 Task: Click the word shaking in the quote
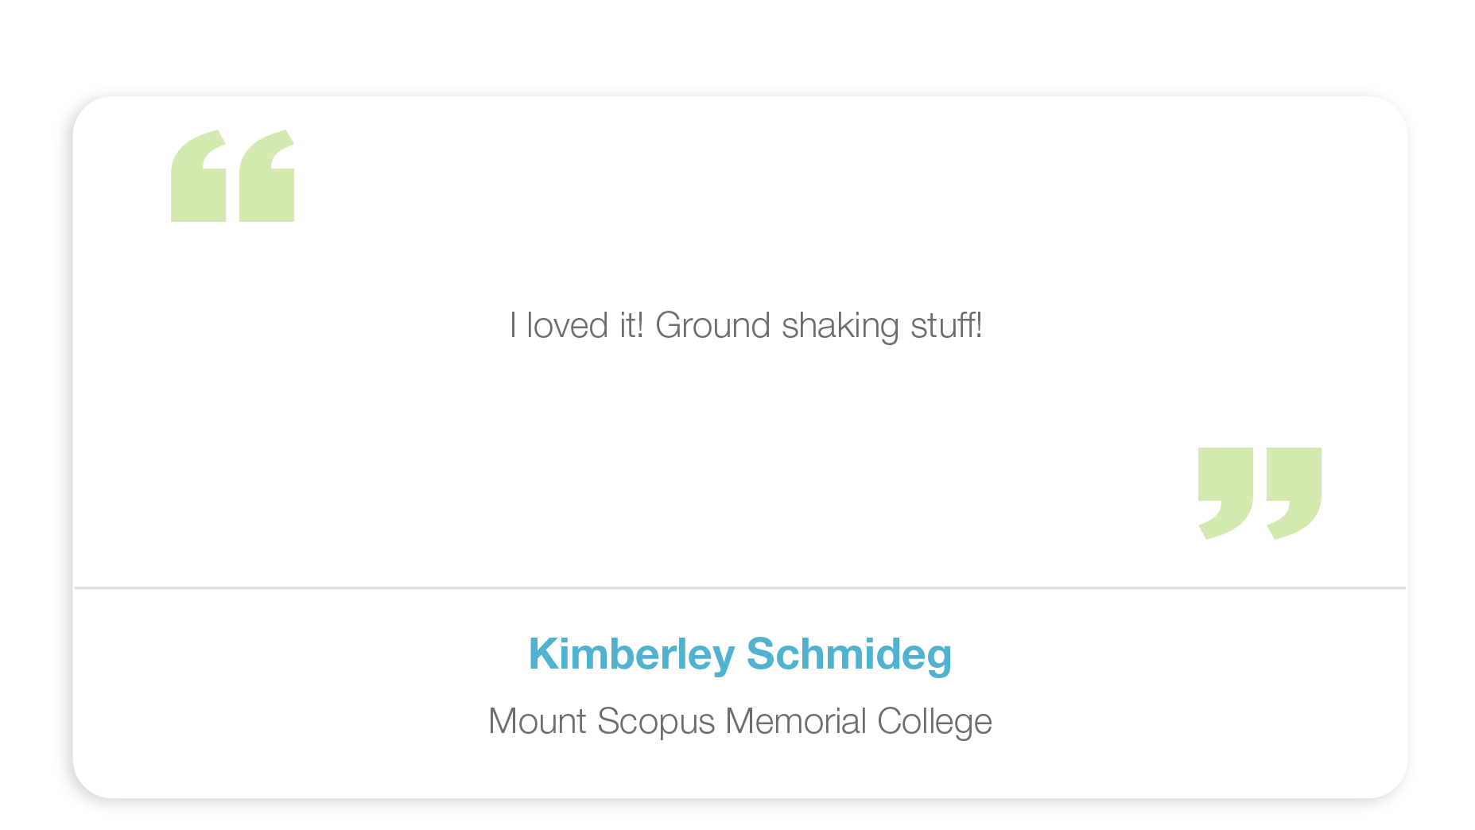pyautogui.click(x=840, y=327)
